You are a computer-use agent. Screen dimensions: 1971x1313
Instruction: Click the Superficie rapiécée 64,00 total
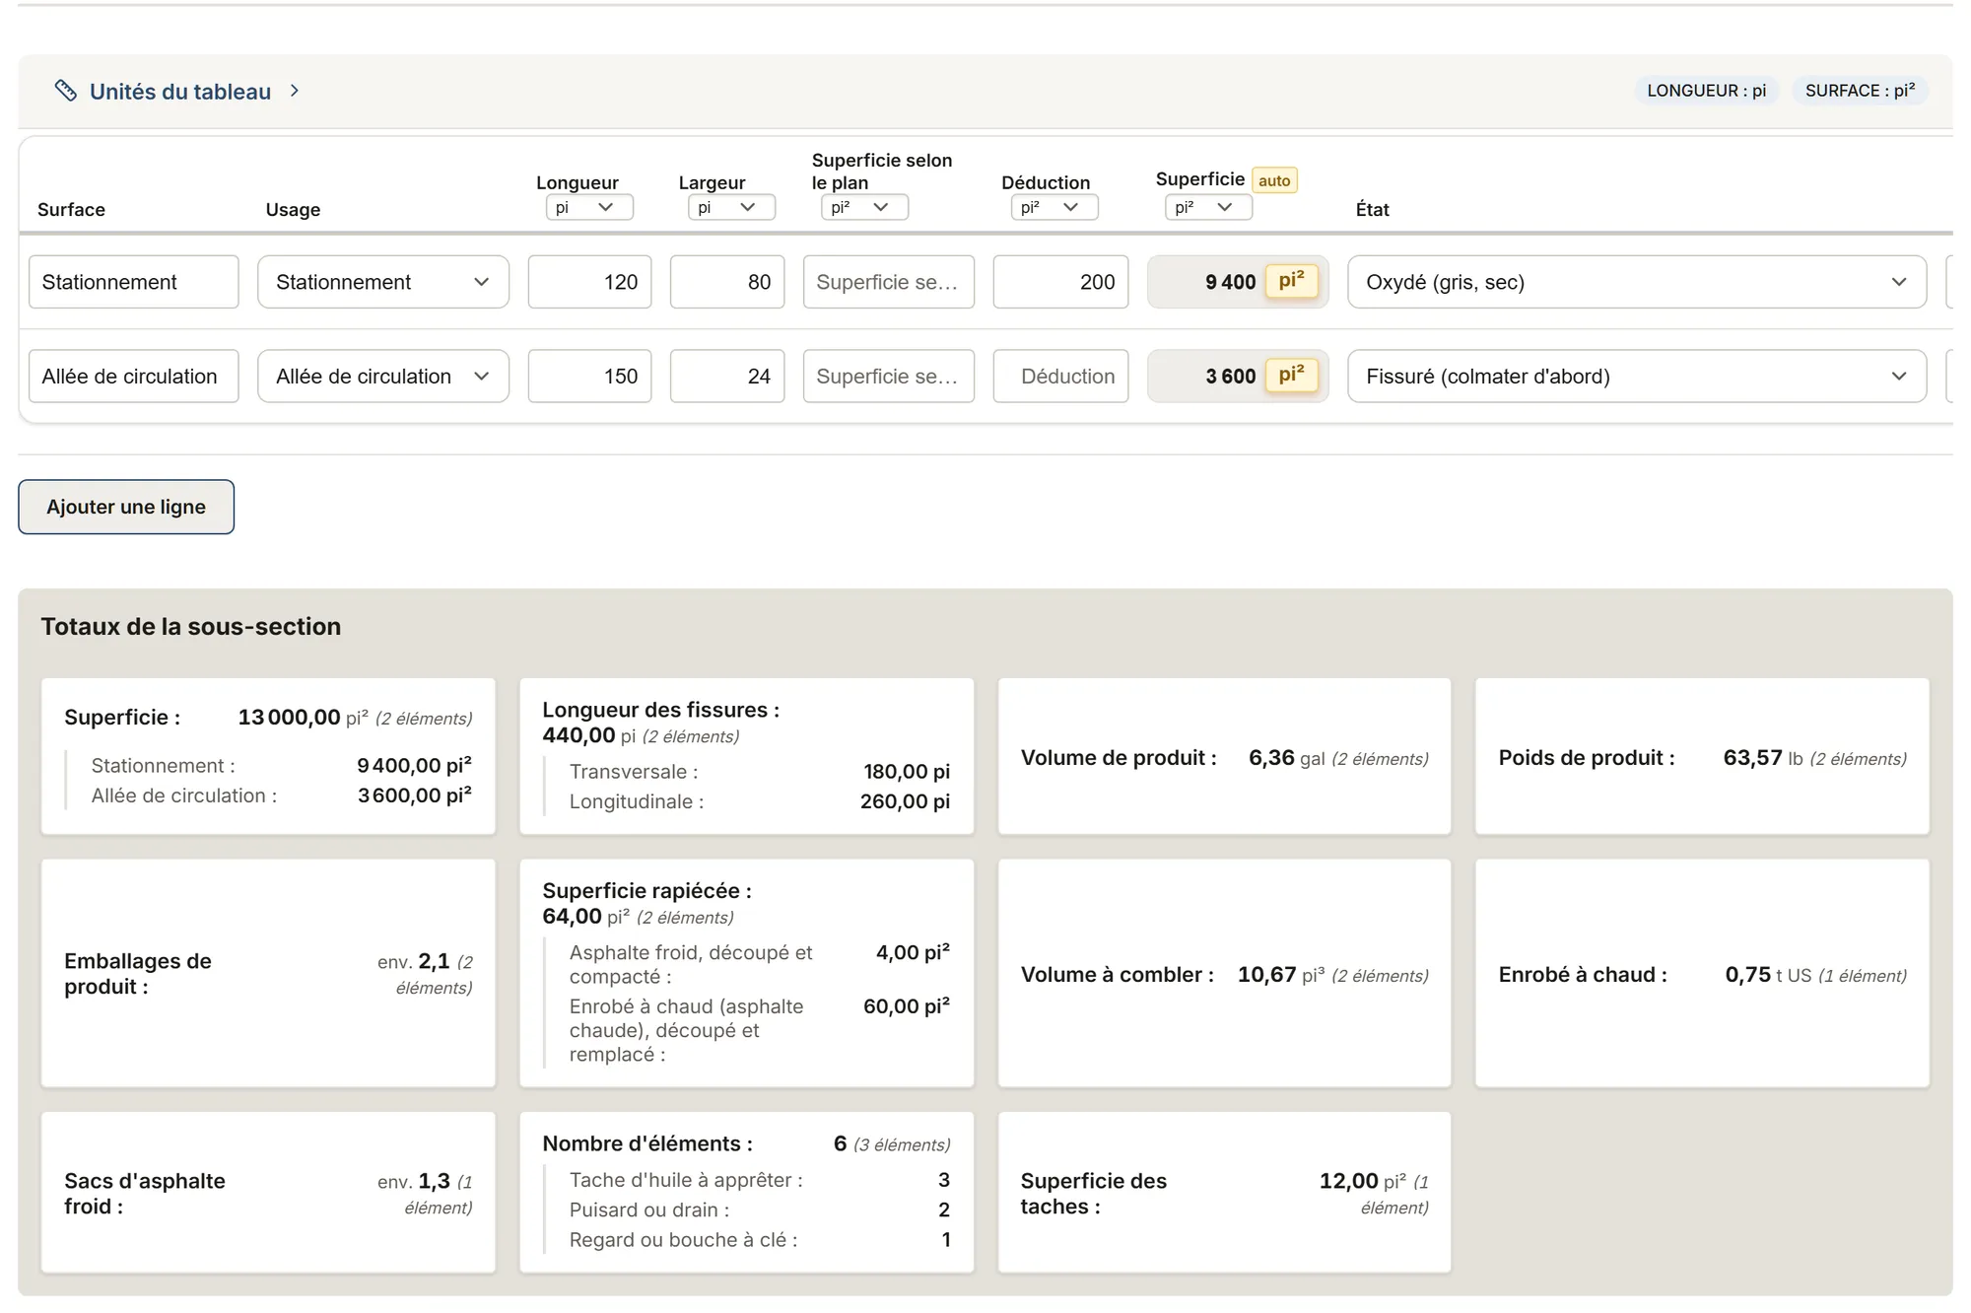click(x=572, y=917)
